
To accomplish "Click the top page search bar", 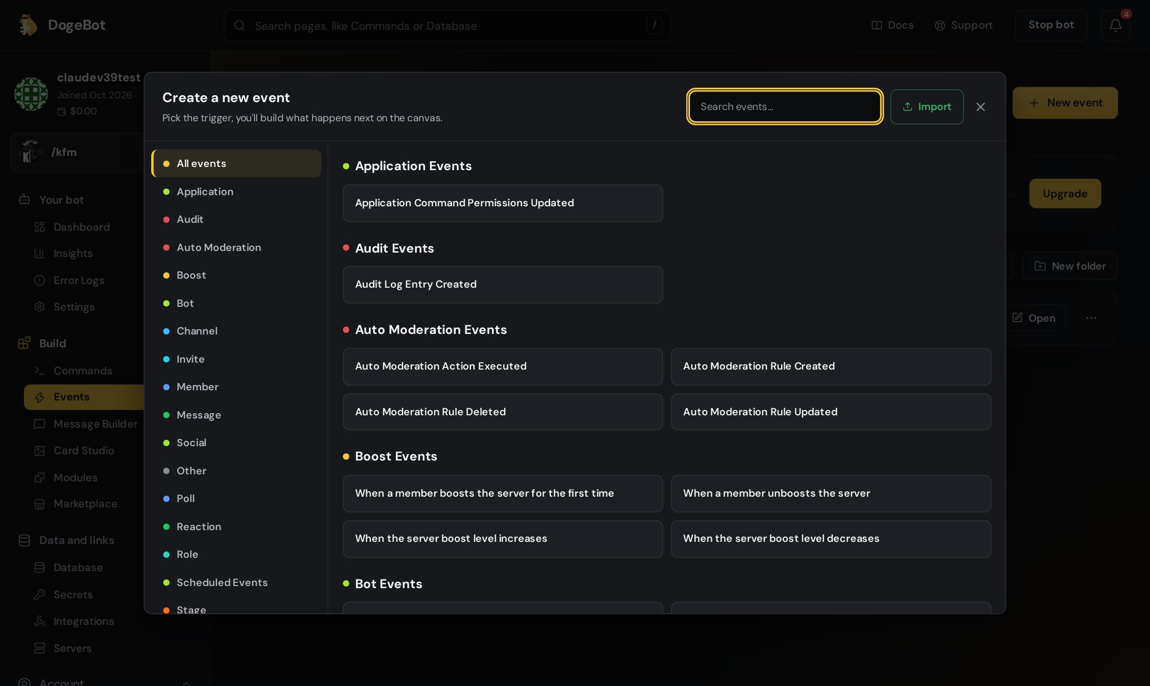I will (447, 26).
